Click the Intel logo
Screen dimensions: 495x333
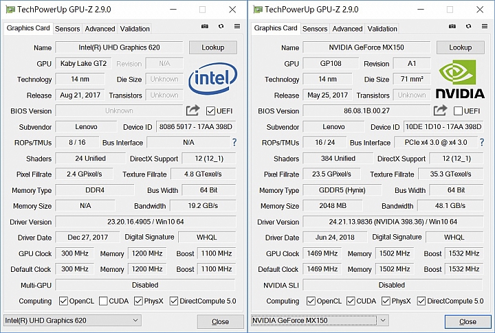coord(212,78)
